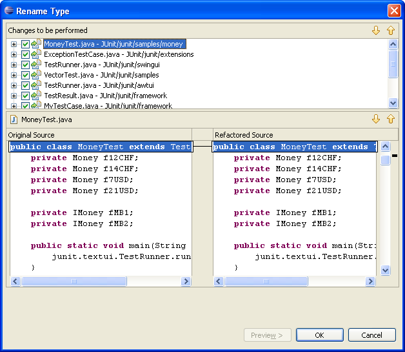The height and width of the screenshot is (352, 405).
Task: Click the changes list vertical scrollbar thumb
Action: [393, 64]
